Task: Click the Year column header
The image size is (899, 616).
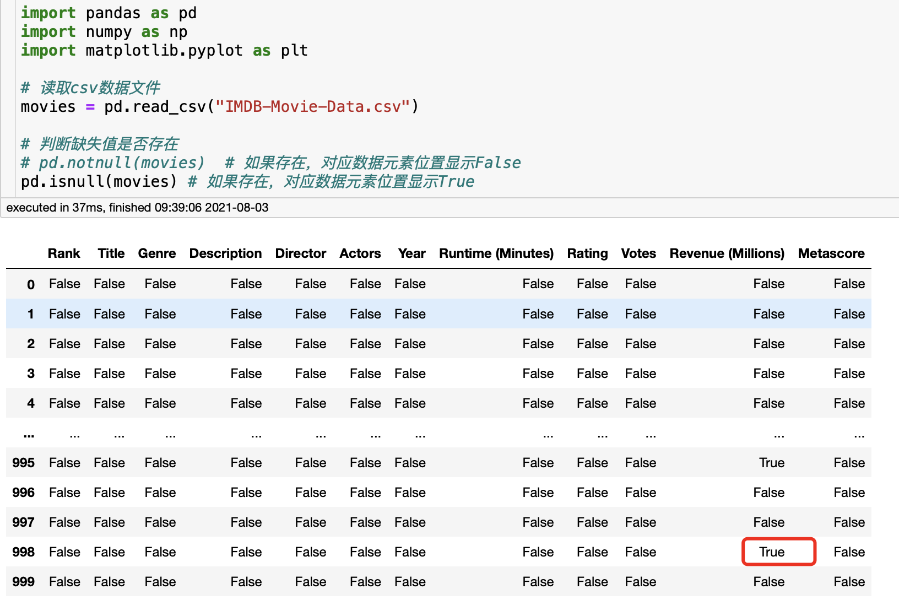Action: coord(412,253)
